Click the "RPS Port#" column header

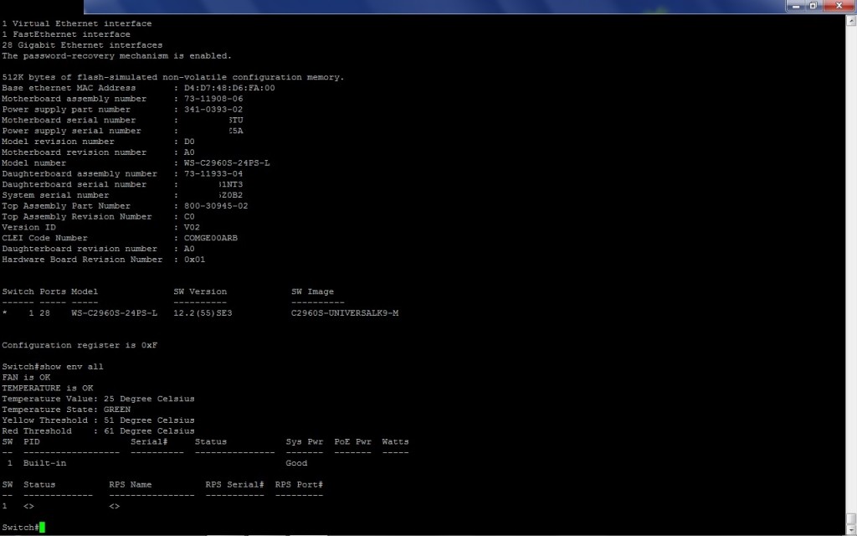pos(299,485)
